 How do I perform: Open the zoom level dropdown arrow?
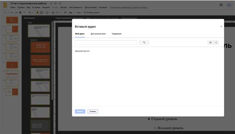pos(33,13)
